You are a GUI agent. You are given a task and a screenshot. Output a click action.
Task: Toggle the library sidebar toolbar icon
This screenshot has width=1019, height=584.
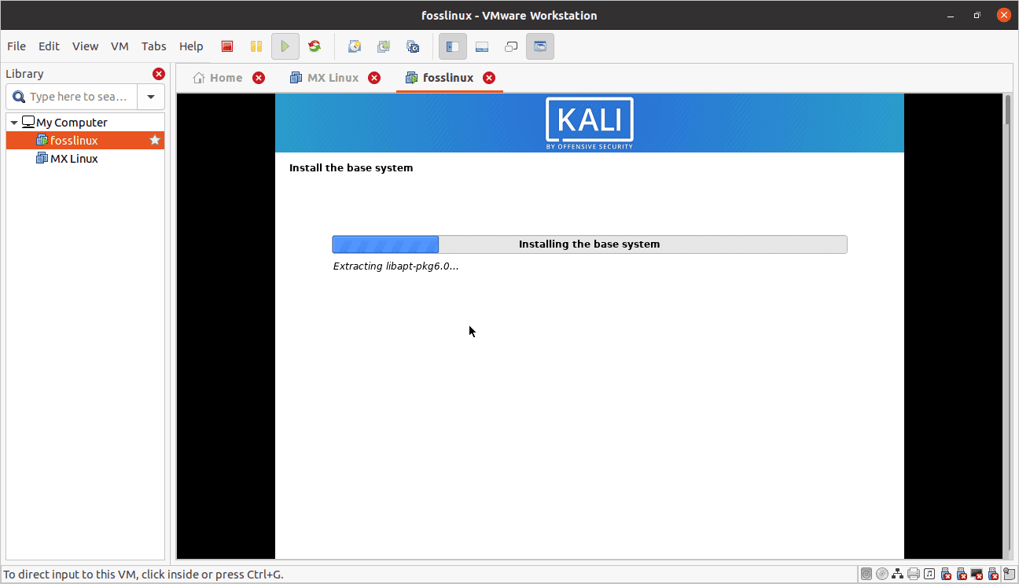pos(453,46)
